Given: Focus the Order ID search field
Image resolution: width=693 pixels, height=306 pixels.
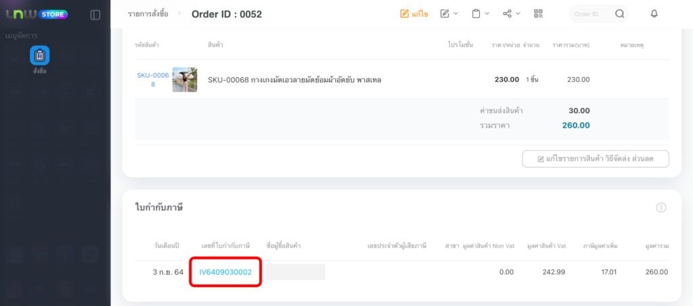Looking at the screenshot, I should tap(592, 14).
